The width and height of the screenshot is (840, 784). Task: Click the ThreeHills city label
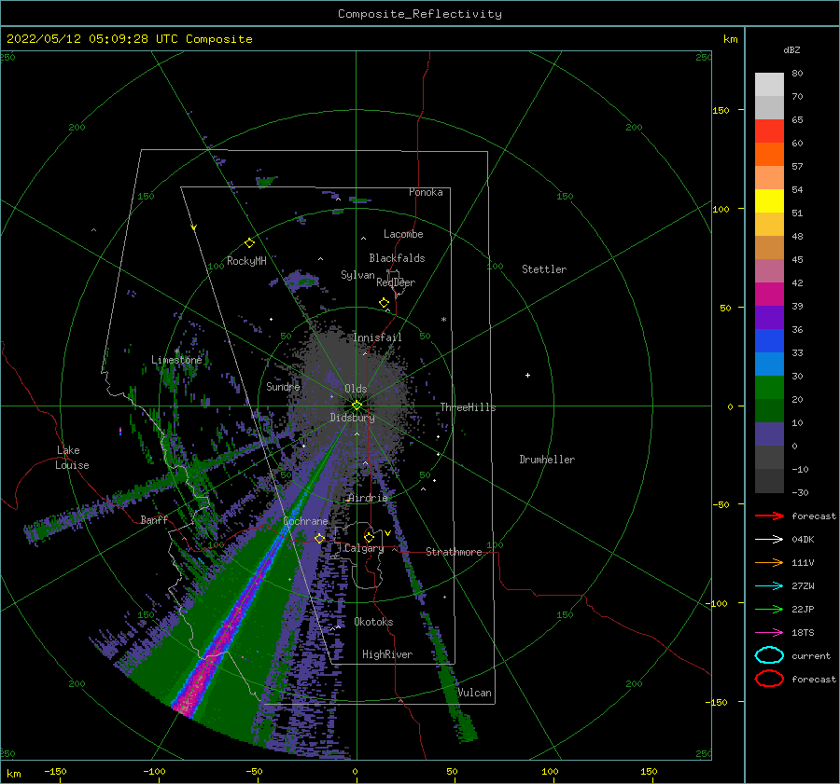click(469, 407)
